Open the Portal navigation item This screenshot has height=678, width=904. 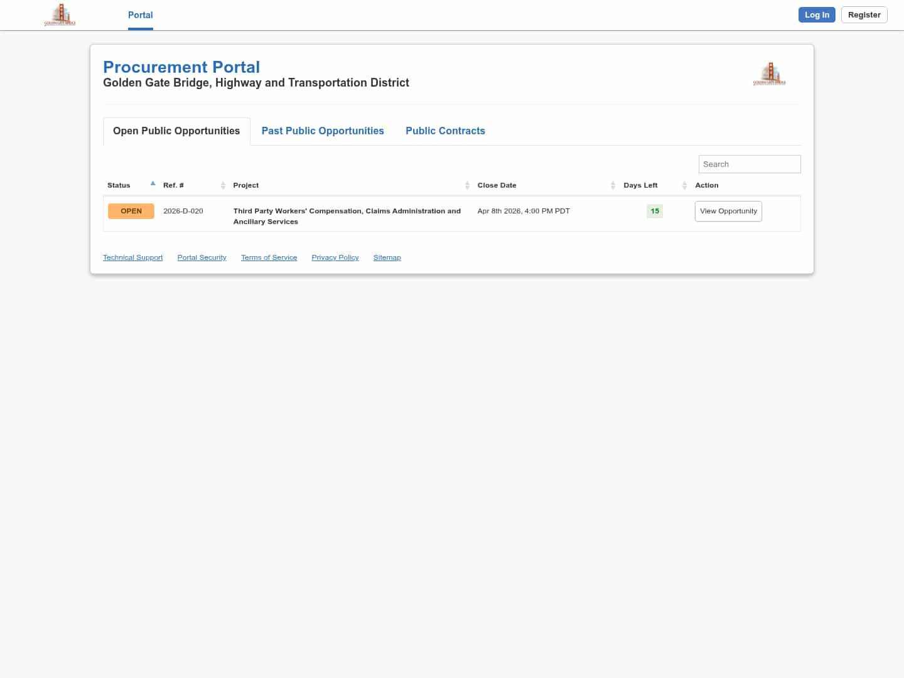coord(140,15)
